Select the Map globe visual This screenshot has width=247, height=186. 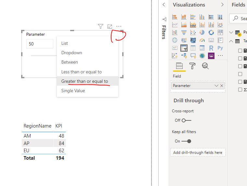click(175, 40)
